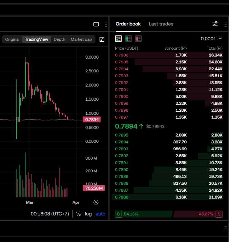The width and height of the screenshot is (229, 242).
Task: Select ask price 0.7901
Action: [x=122, y=90]
